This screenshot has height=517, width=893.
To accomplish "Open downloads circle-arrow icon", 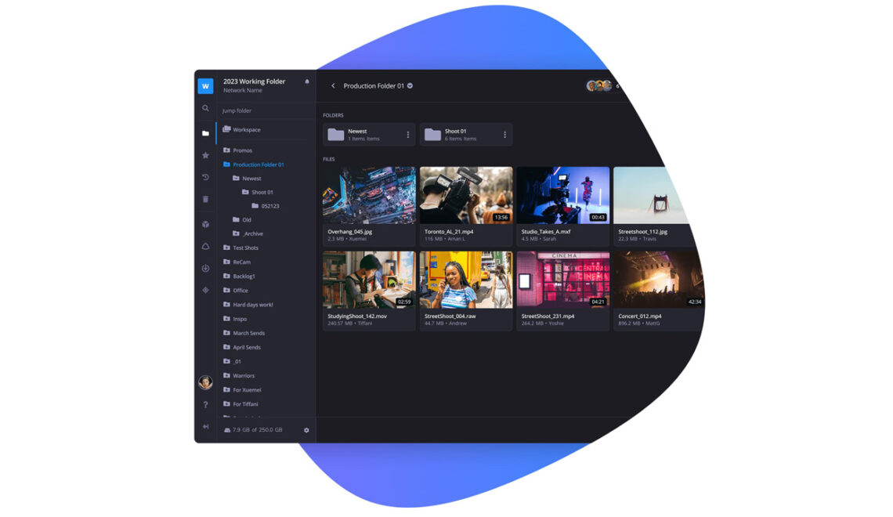I will pos(205,268).
